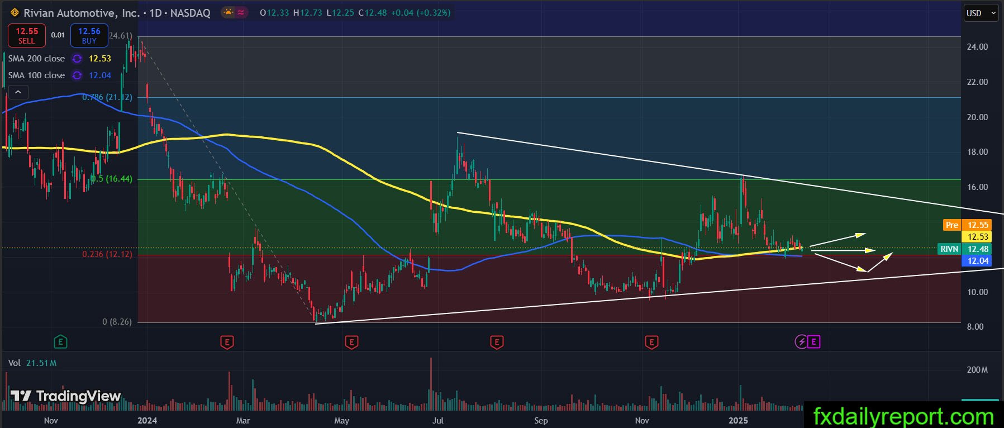Click the H12.73 high value in the header
The width and height of the screenshot is (1004, 428).
(308, 12)
